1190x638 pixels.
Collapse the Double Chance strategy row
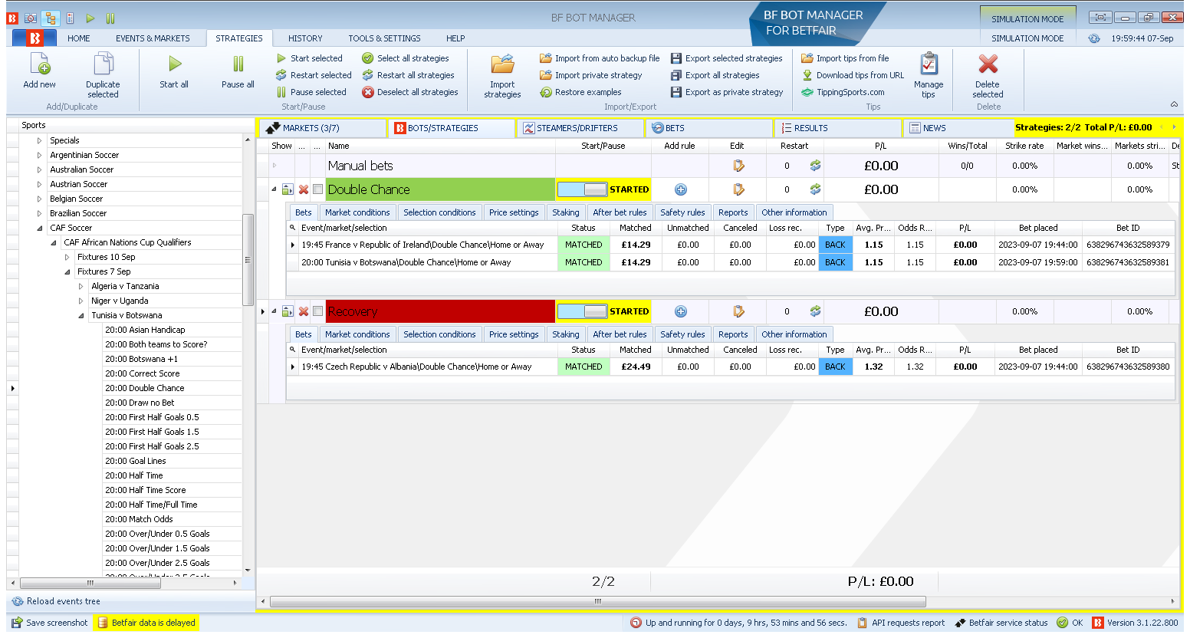(274, 189)
